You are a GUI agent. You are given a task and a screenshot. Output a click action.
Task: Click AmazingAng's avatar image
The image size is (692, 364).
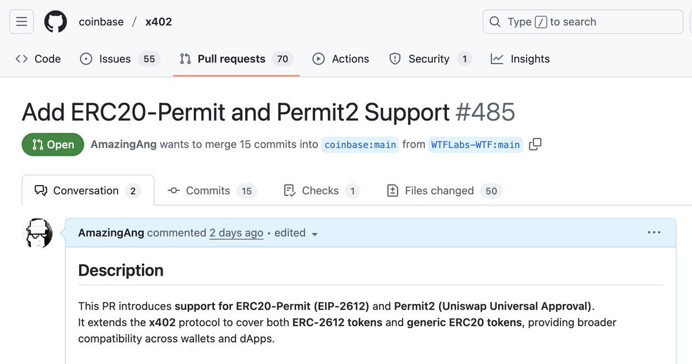(x=37, y=234)
